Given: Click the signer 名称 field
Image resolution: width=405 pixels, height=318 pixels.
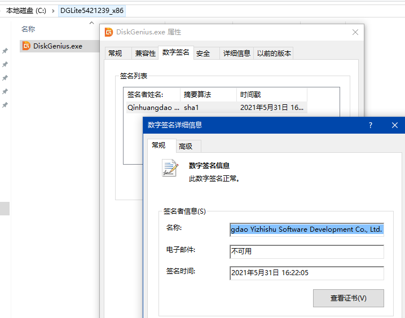Looking at the screenshot, I should [x=307, y=229].
